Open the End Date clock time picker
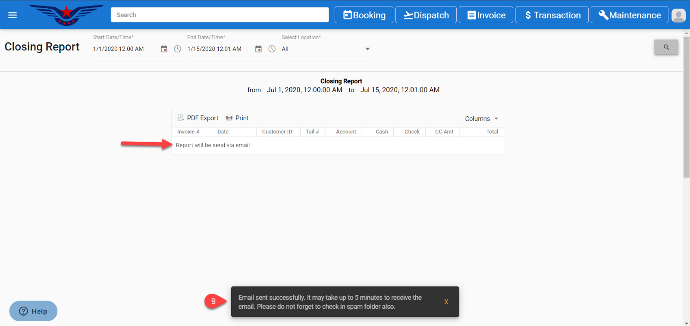 pos(272,49)
